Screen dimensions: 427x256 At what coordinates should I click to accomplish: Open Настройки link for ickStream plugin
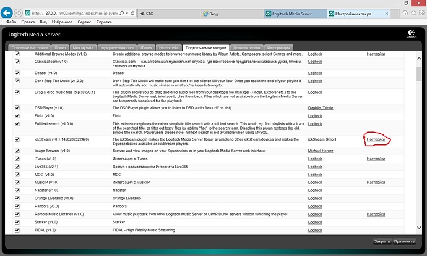click(x=376, y=139)
